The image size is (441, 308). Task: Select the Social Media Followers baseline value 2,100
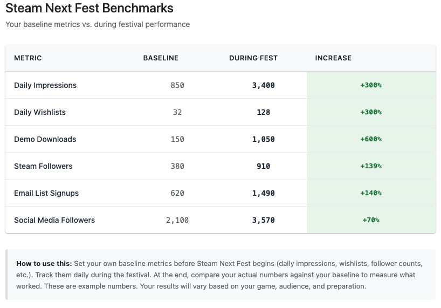click(177, 220)
